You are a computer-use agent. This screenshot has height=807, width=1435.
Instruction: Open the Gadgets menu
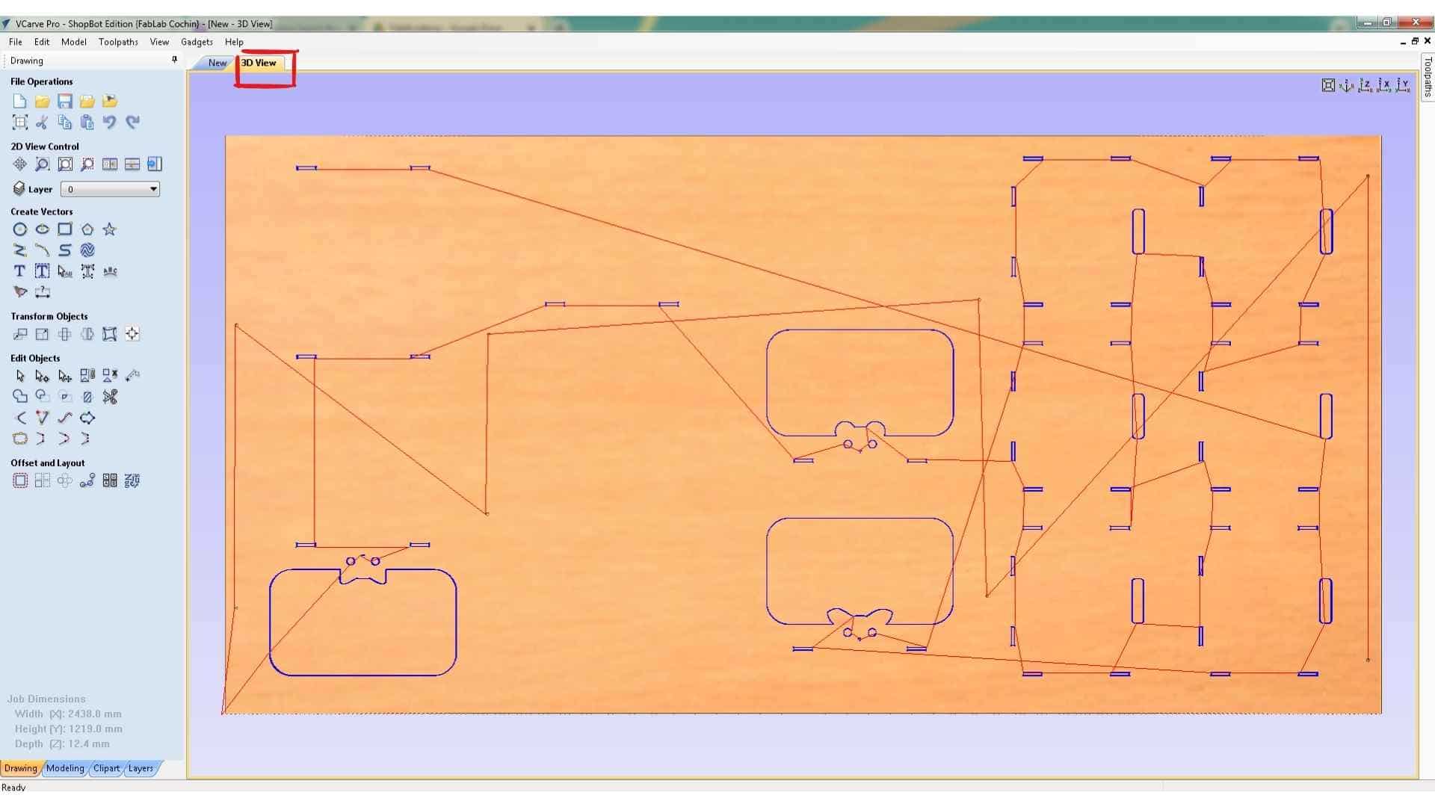pyautogui.click(x=197, y=42)
